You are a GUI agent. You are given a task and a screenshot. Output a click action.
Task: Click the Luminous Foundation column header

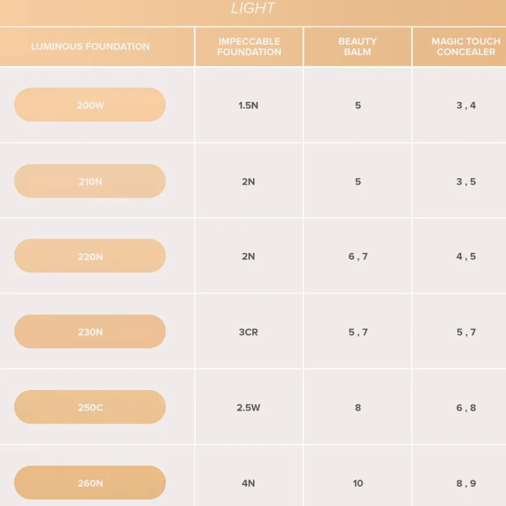90,47
